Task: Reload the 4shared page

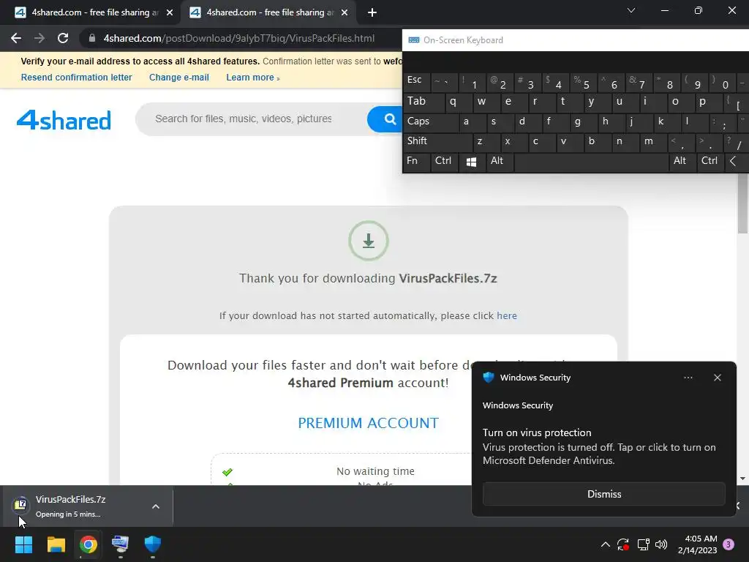Action: 63,38
